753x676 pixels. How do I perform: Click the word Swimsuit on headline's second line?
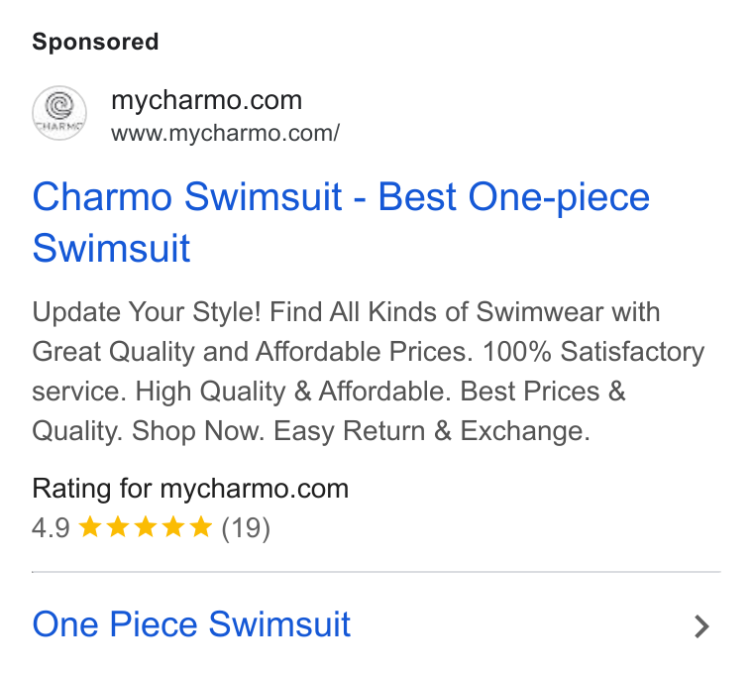pos(111,249)
